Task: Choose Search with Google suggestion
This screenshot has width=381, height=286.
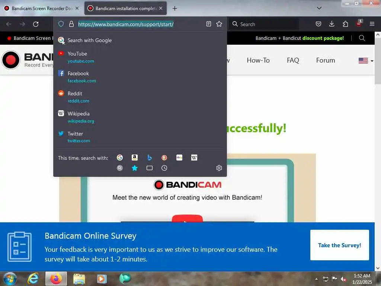Action: pyautogui.click(x=140, y=40)
